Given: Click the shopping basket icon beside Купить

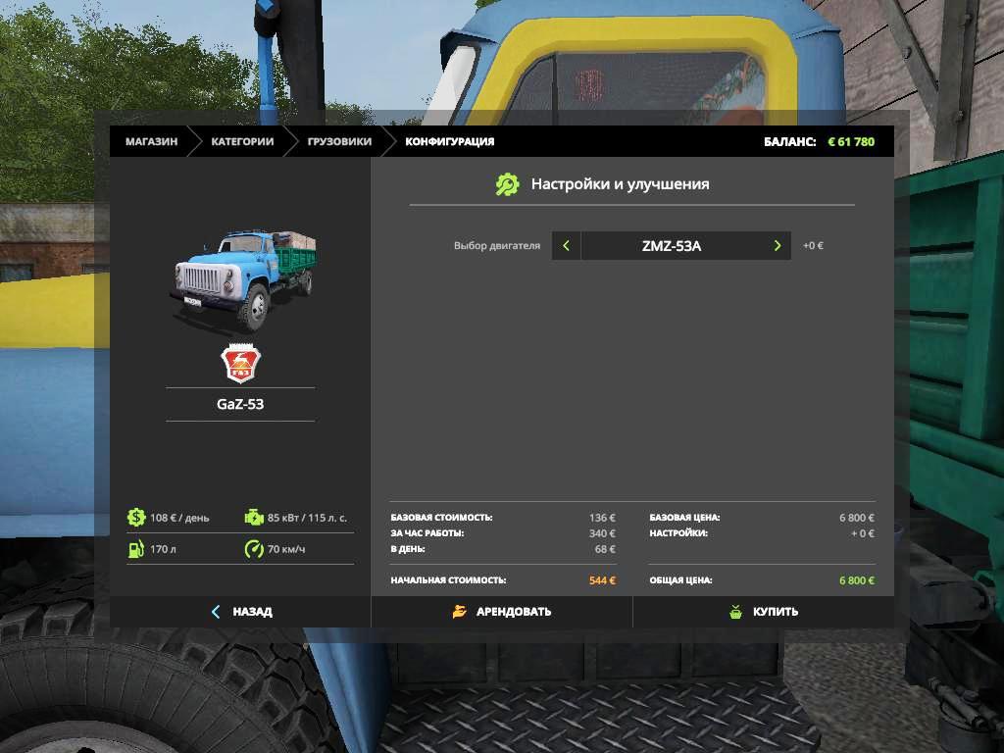Looking at the screenshot, I should 735,612.
